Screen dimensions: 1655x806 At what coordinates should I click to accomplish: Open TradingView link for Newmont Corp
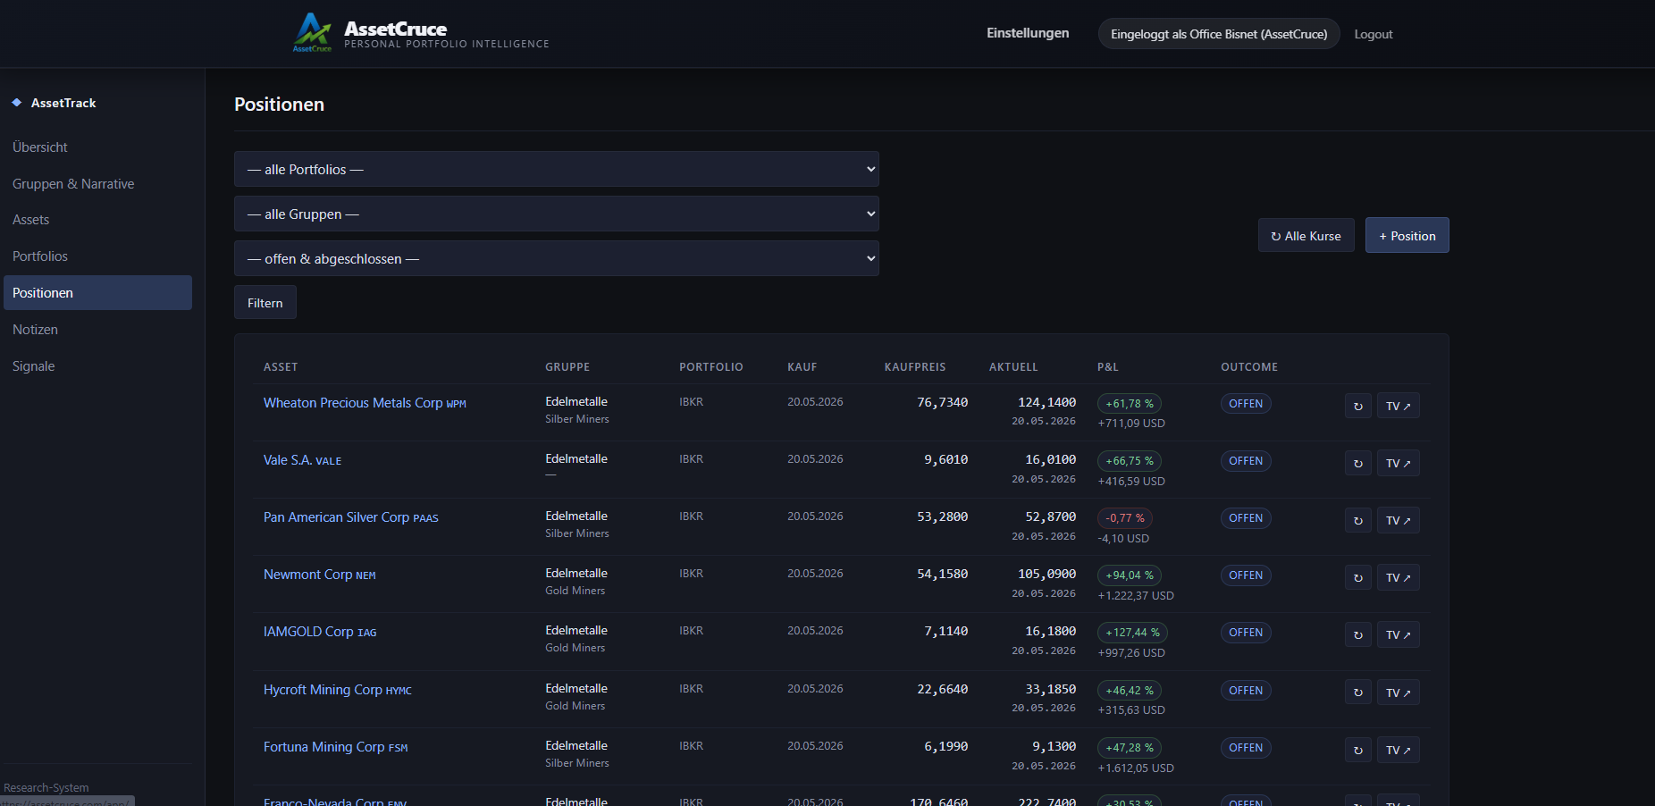coord(1398,577)
